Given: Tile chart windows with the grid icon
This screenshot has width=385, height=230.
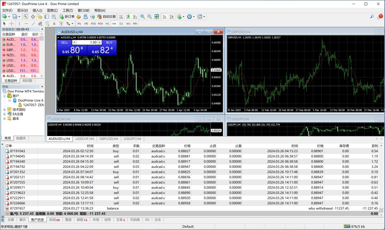Looking at the screenshot, I should coord(156,16).
